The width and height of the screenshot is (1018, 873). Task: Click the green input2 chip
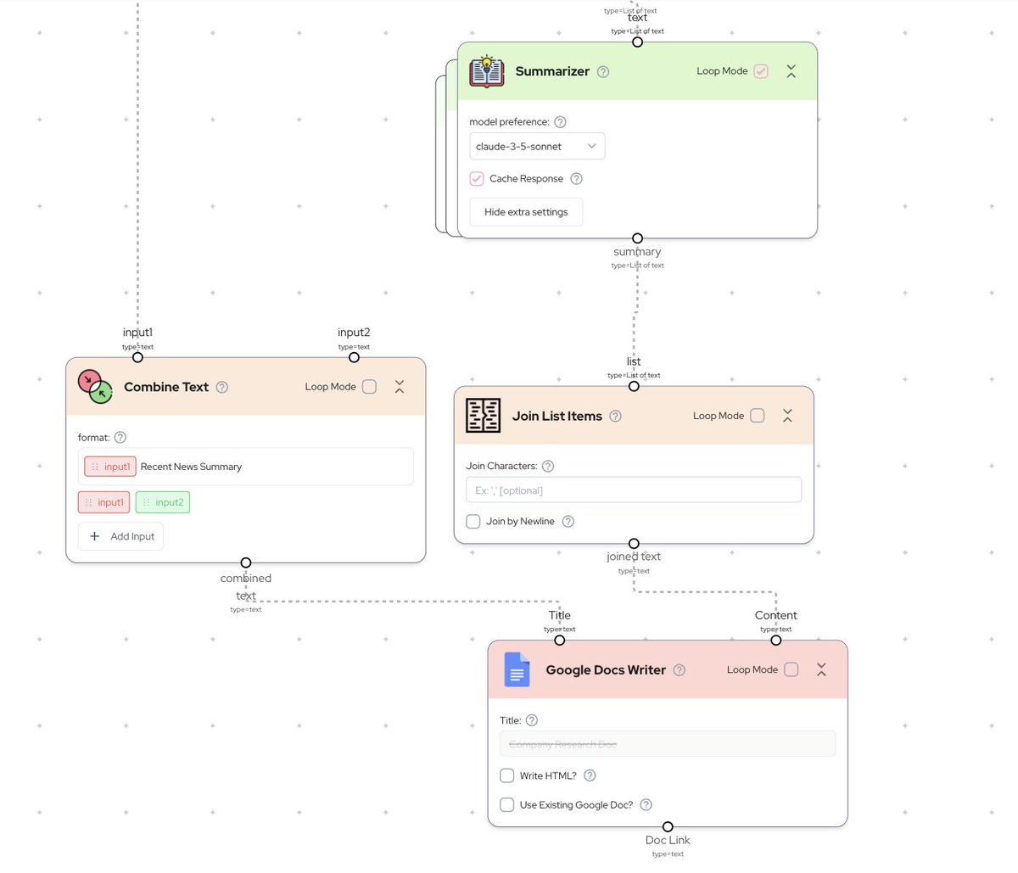point(163,502)
